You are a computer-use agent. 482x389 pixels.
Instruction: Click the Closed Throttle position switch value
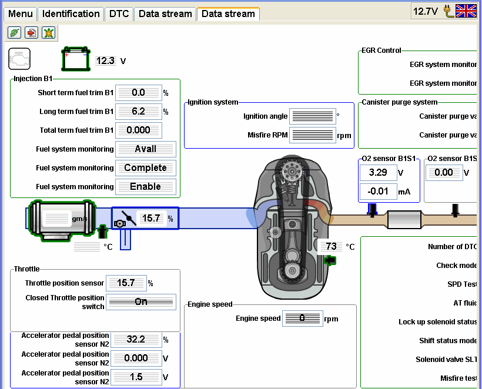point(141,302)
